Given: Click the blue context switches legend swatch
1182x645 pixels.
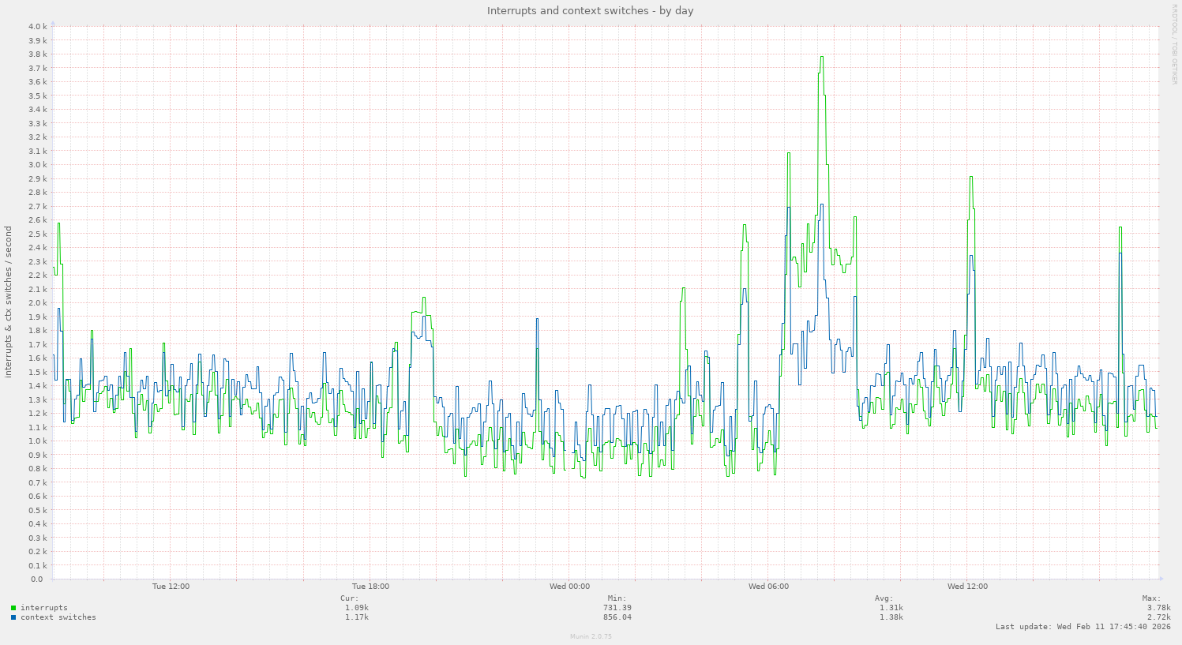Looking at the screenshot, I should pyautogui.click(x=13, y=617).
